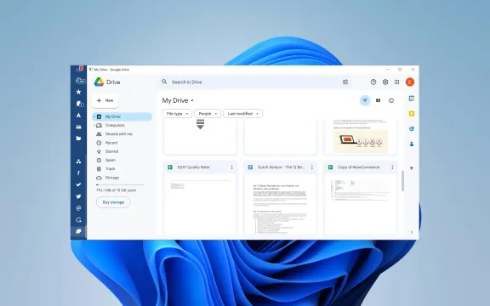Open the hamburger menu with red badge
This screenshot has width=490, height=306.
[x=79, y=69]
